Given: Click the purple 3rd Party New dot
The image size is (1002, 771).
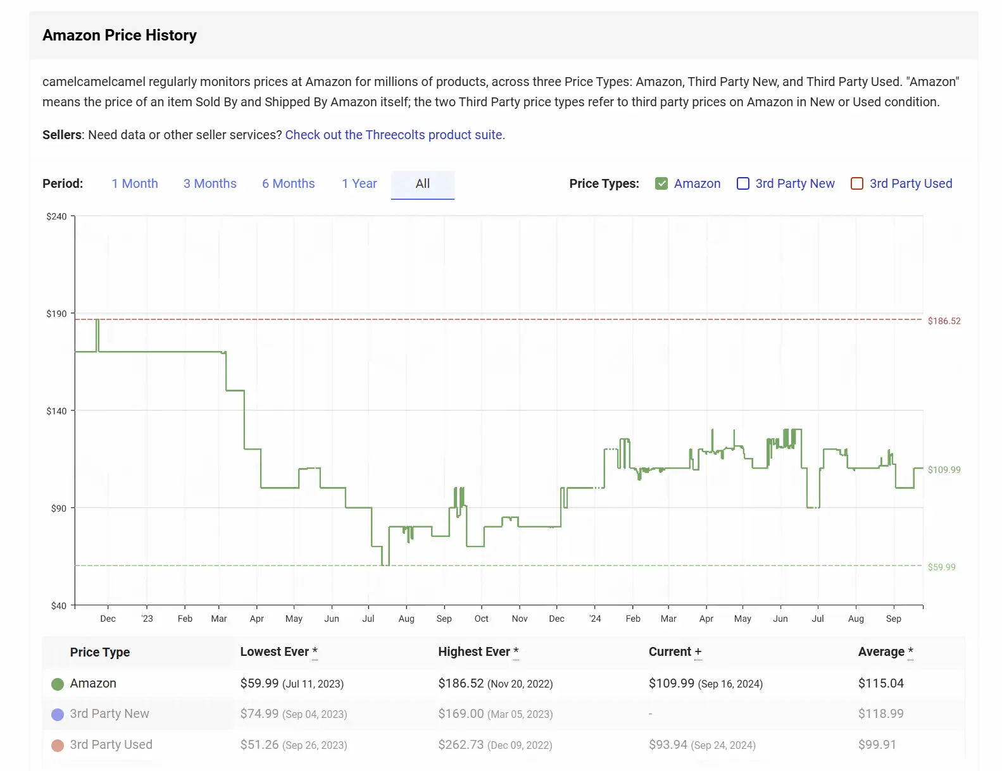Looking at the screenshot, I should tap(57, 715).
